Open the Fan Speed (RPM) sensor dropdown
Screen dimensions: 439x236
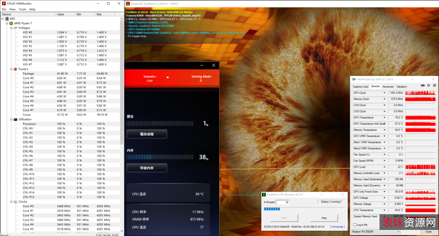(384, 160)
